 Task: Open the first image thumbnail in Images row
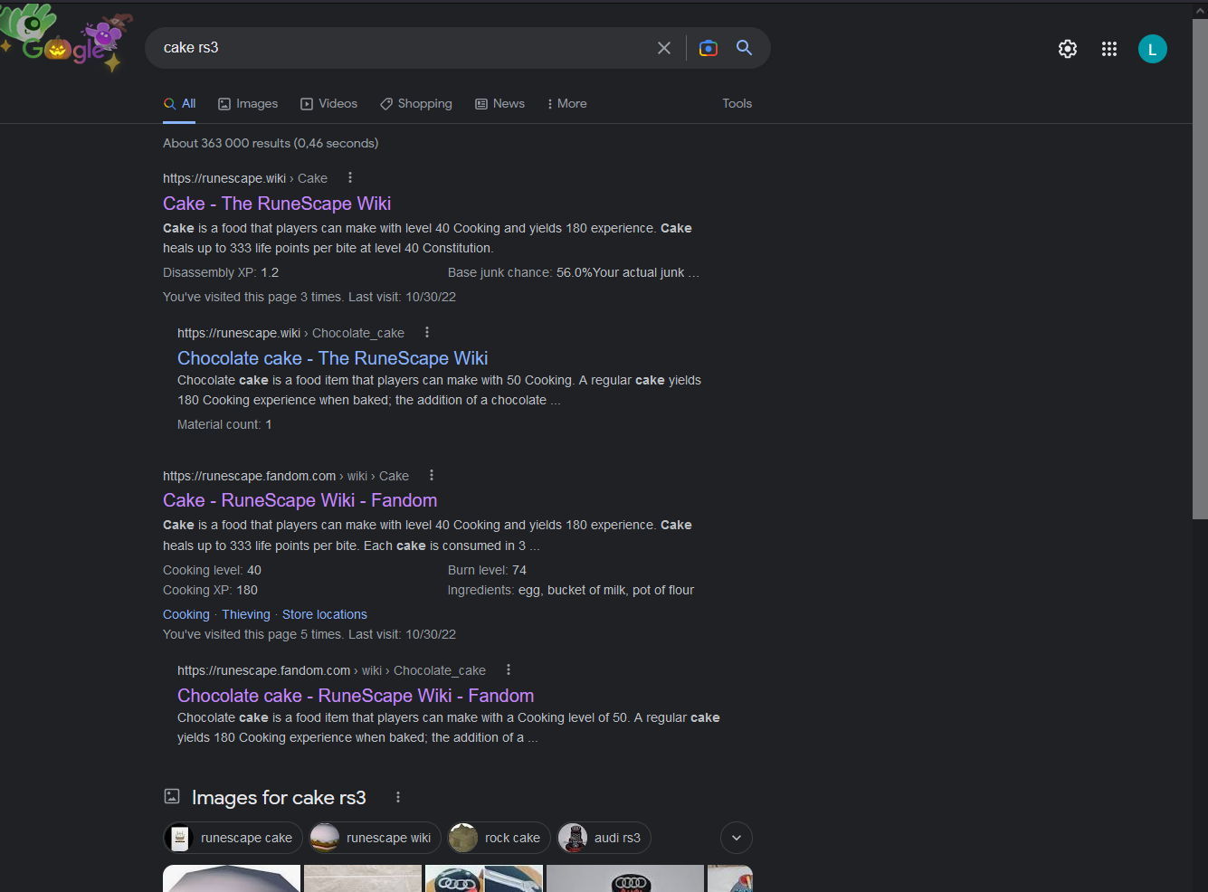(232, 878)
